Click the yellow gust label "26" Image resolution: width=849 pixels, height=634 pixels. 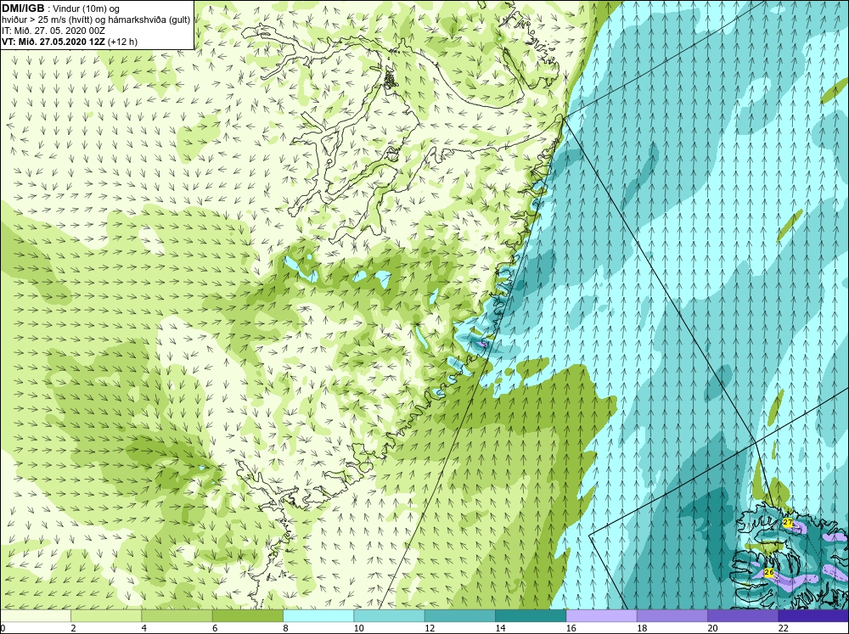pos(769,572)
